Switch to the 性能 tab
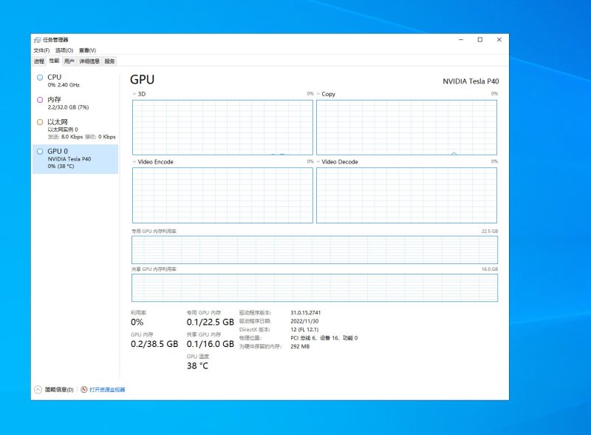This screenshot has width=591, height=435. [x=54, y=61]
